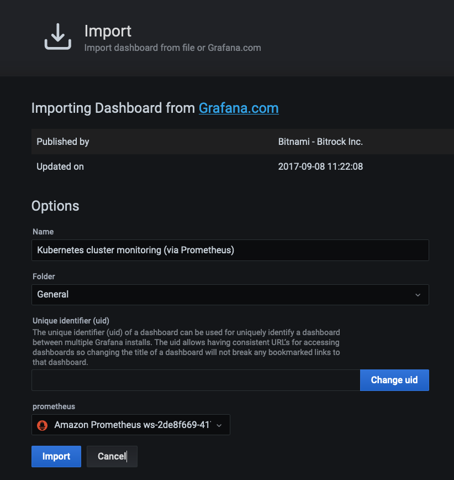Open the Grafana.com link
Screen dimensions: 454x480
click(x=239, y=108)
